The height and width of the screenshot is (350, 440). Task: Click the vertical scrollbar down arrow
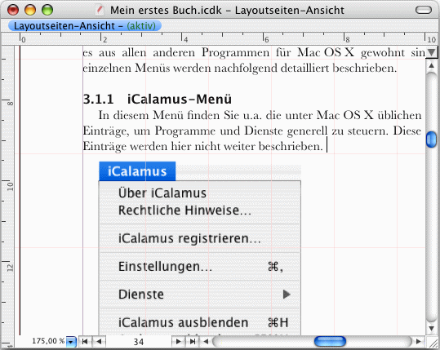[x=431, y=329]
